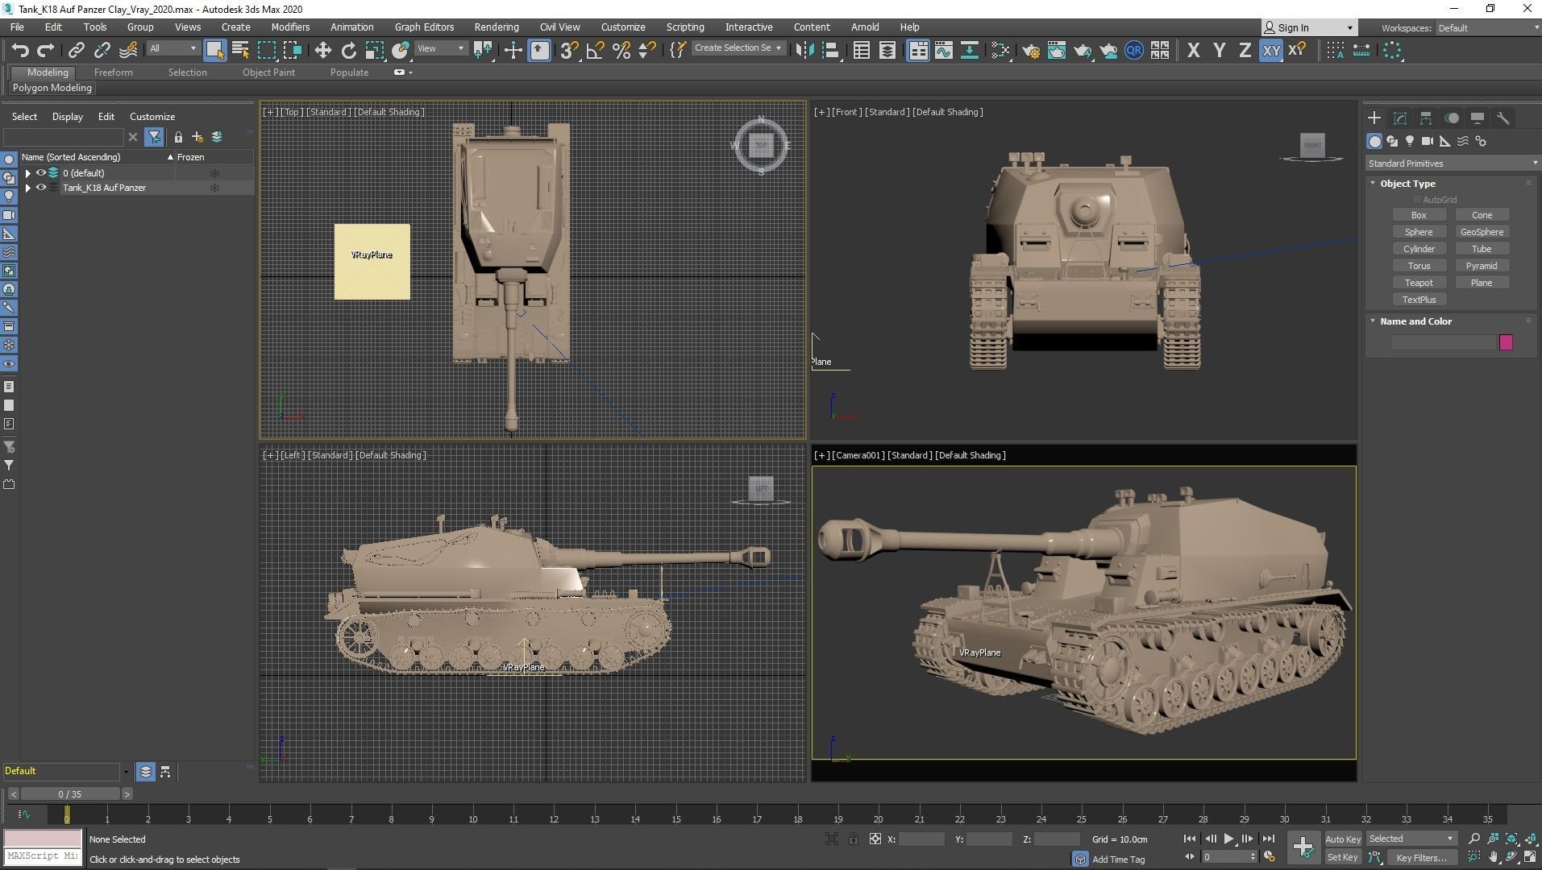Click the Sign In button
The height and width of the screenshot is (870, 1542).
[1309, 28]
